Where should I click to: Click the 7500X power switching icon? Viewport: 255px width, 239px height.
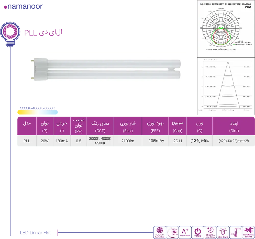click(197, 232)
